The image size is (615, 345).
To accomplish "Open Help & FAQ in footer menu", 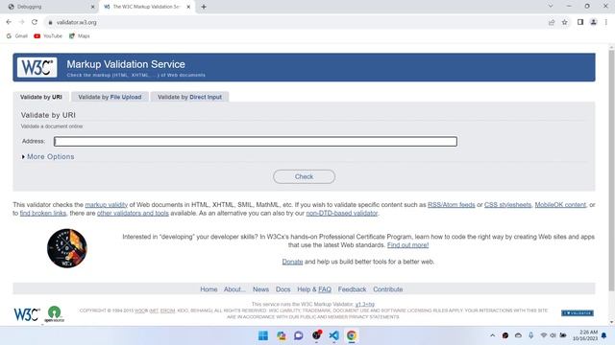I will 314,289.
